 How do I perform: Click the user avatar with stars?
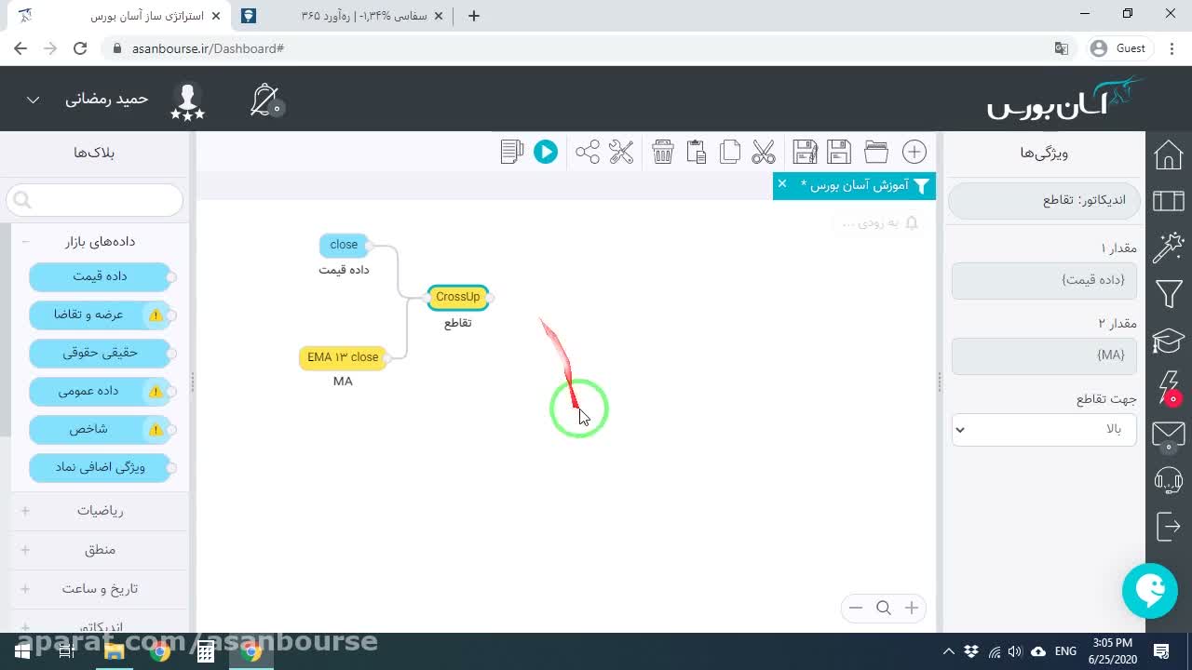[187, 101]
